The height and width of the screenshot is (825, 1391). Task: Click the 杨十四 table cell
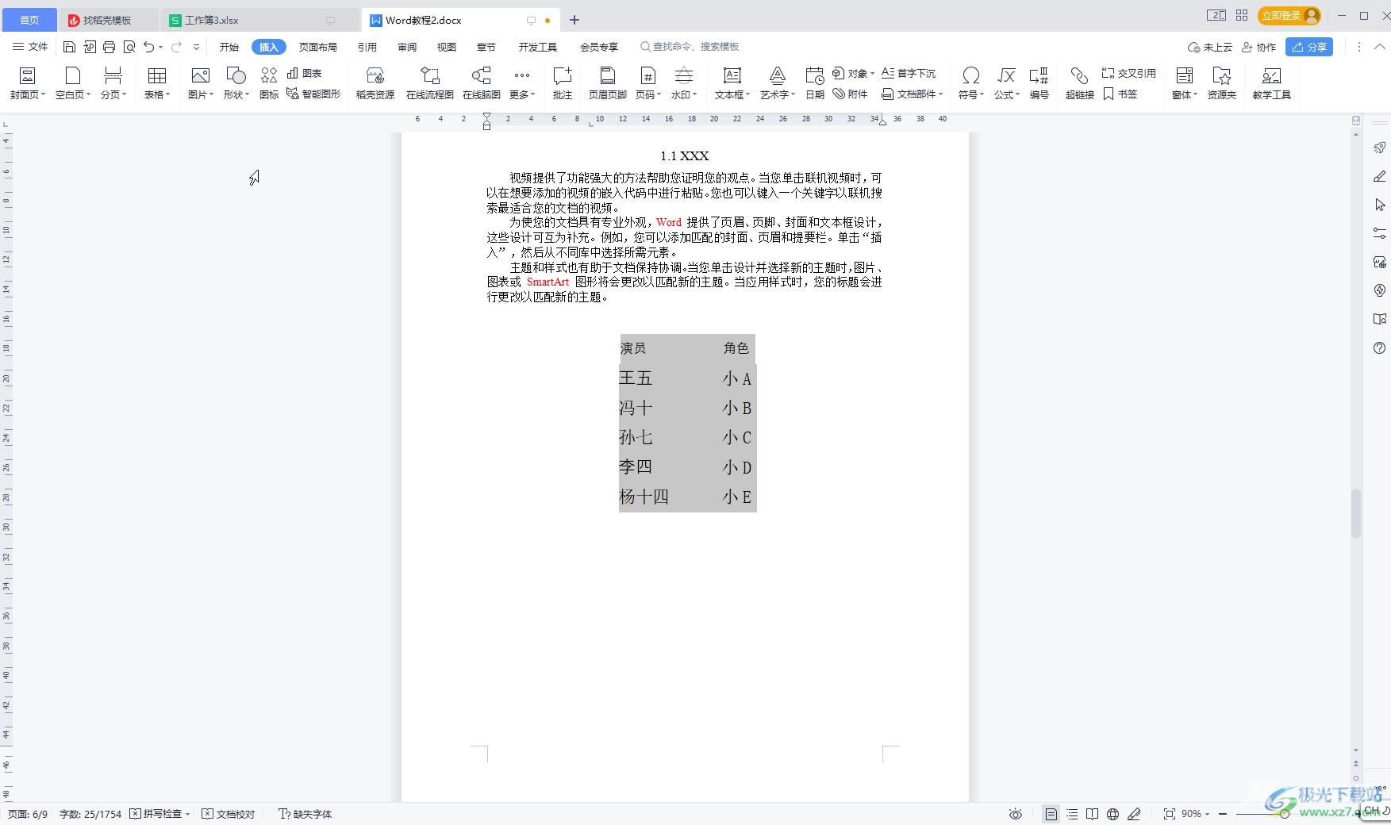pyautogui.click(x=644, y=497)
